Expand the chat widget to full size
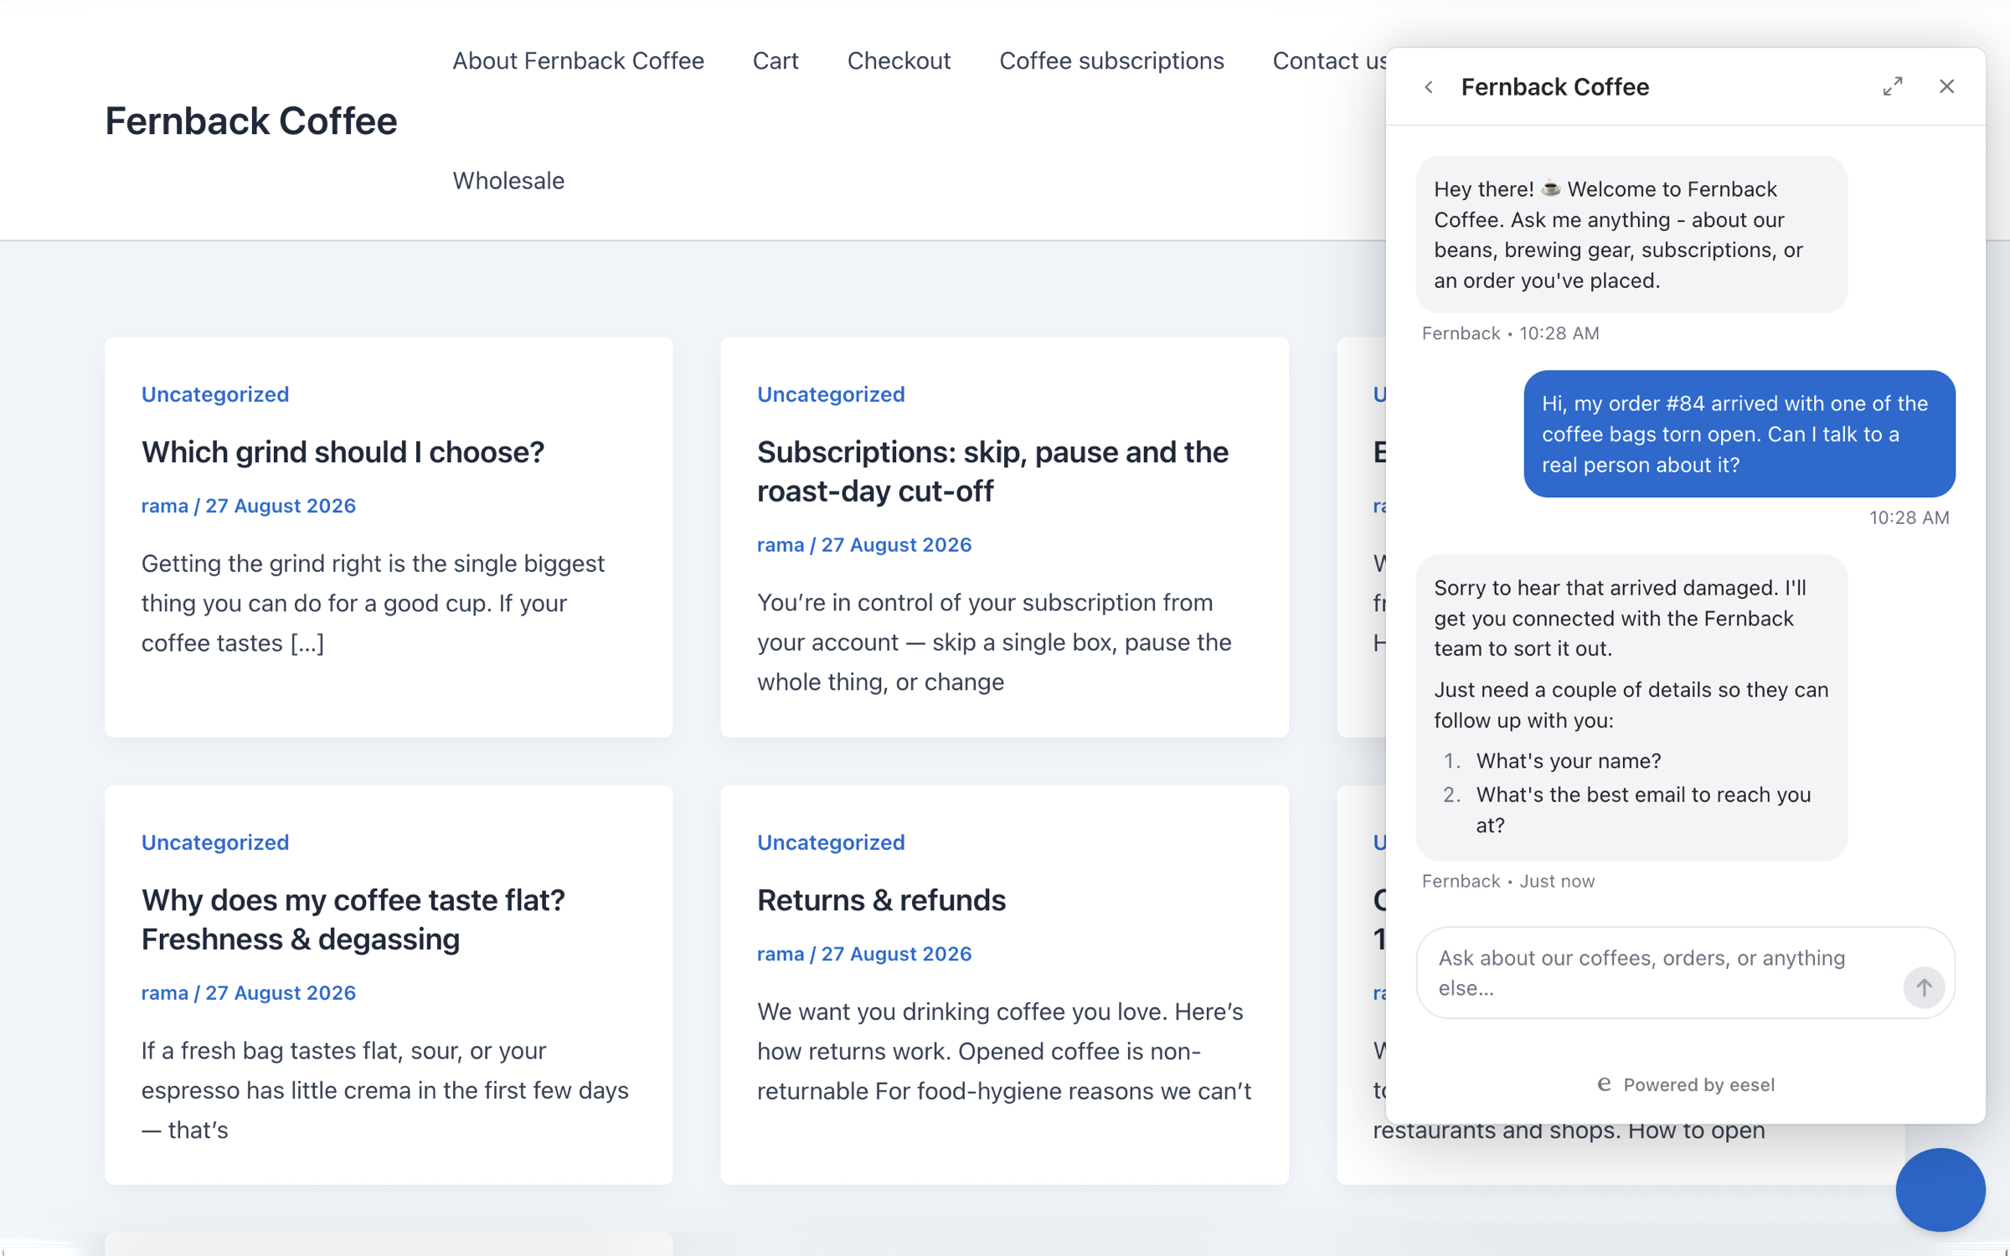2010x1256 pixels. 1893,86
